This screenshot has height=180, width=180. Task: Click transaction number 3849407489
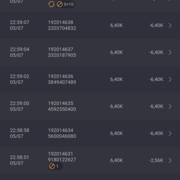pos(62,82)
